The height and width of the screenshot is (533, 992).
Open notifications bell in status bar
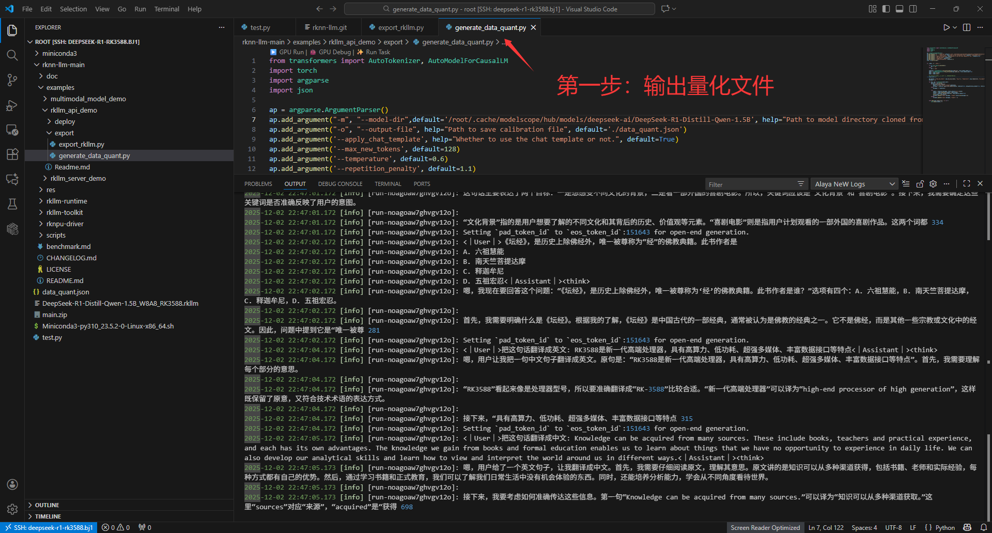coord(984,527)
